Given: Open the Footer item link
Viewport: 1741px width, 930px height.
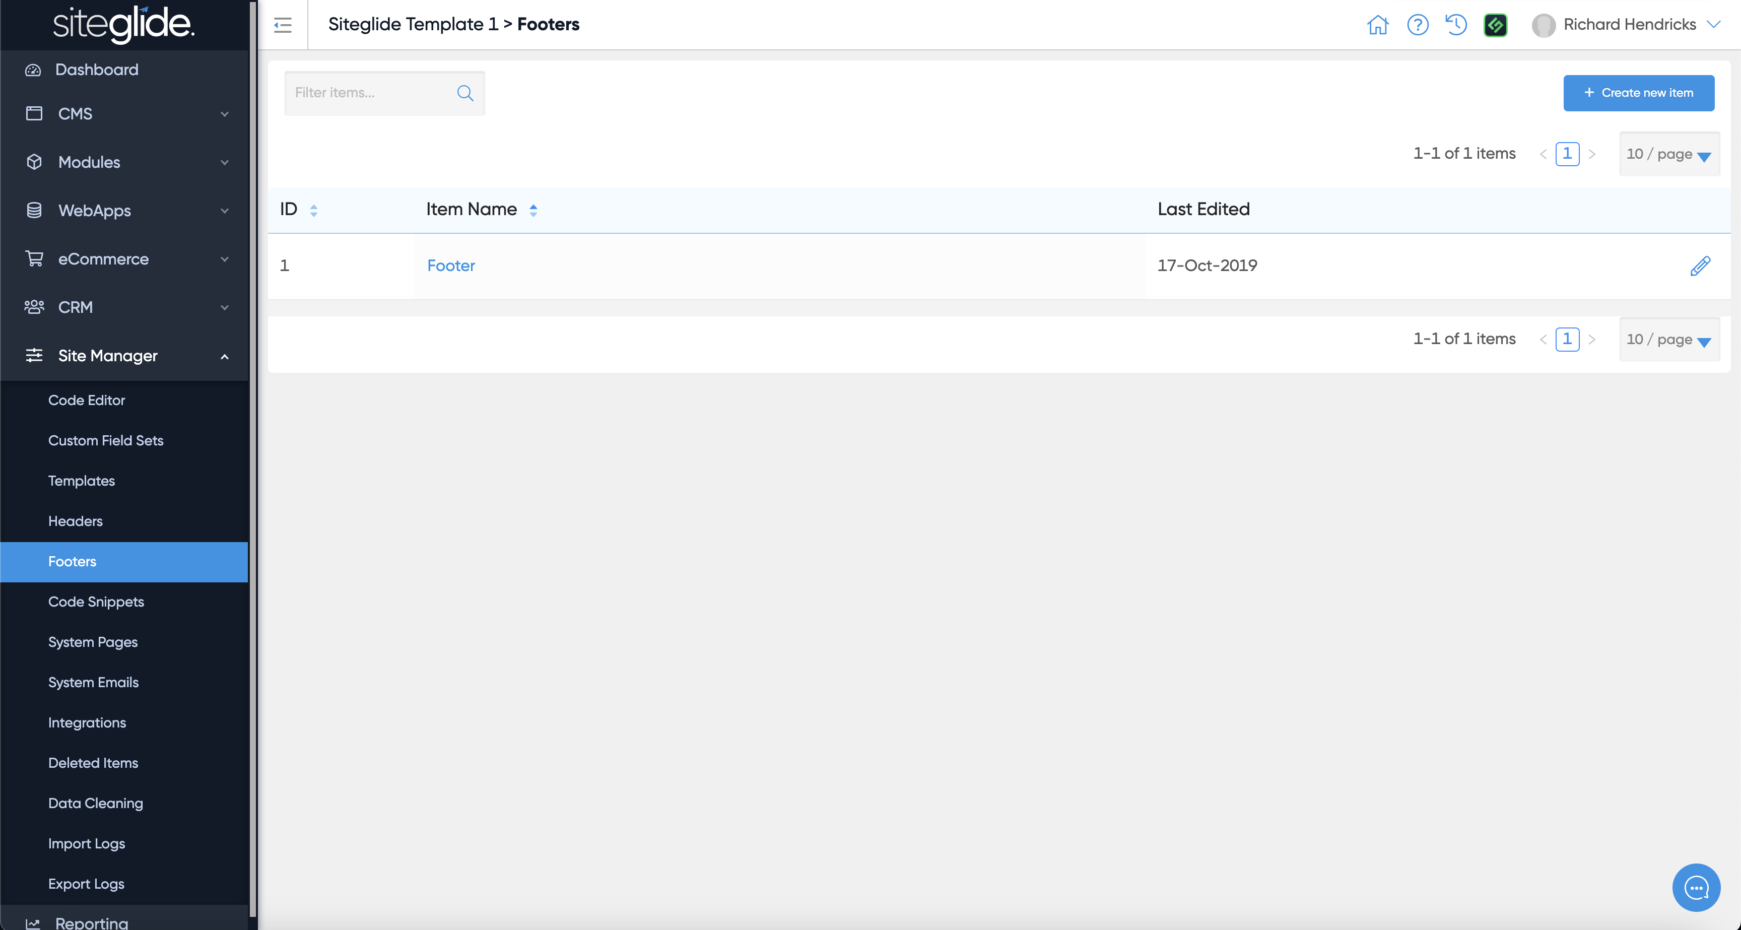Looking at the screenshot, I should pos(451,265).
